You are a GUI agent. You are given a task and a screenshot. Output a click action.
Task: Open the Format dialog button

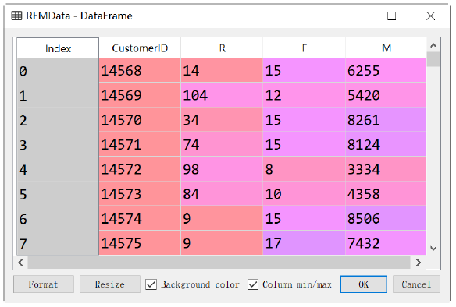pyautogui.click(x=43, y=284)
